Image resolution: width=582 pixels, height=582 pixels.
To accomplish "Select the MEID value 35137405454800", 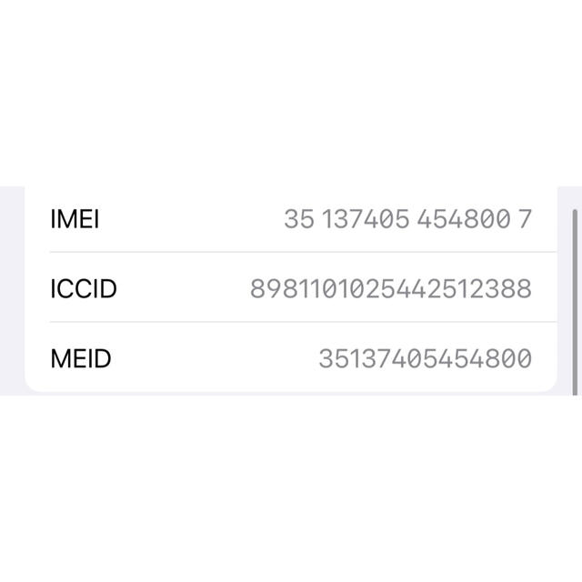I will click(x=426, y=358).
